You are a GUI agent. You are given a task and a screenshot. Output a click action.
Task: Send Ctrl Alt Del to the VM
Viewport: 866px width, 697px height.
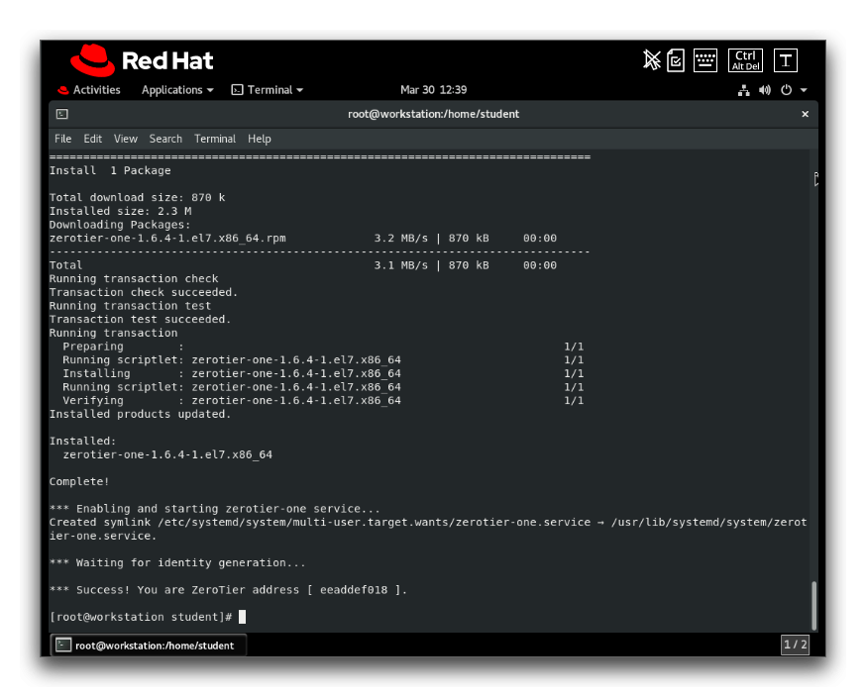click(x=745, y=60)
